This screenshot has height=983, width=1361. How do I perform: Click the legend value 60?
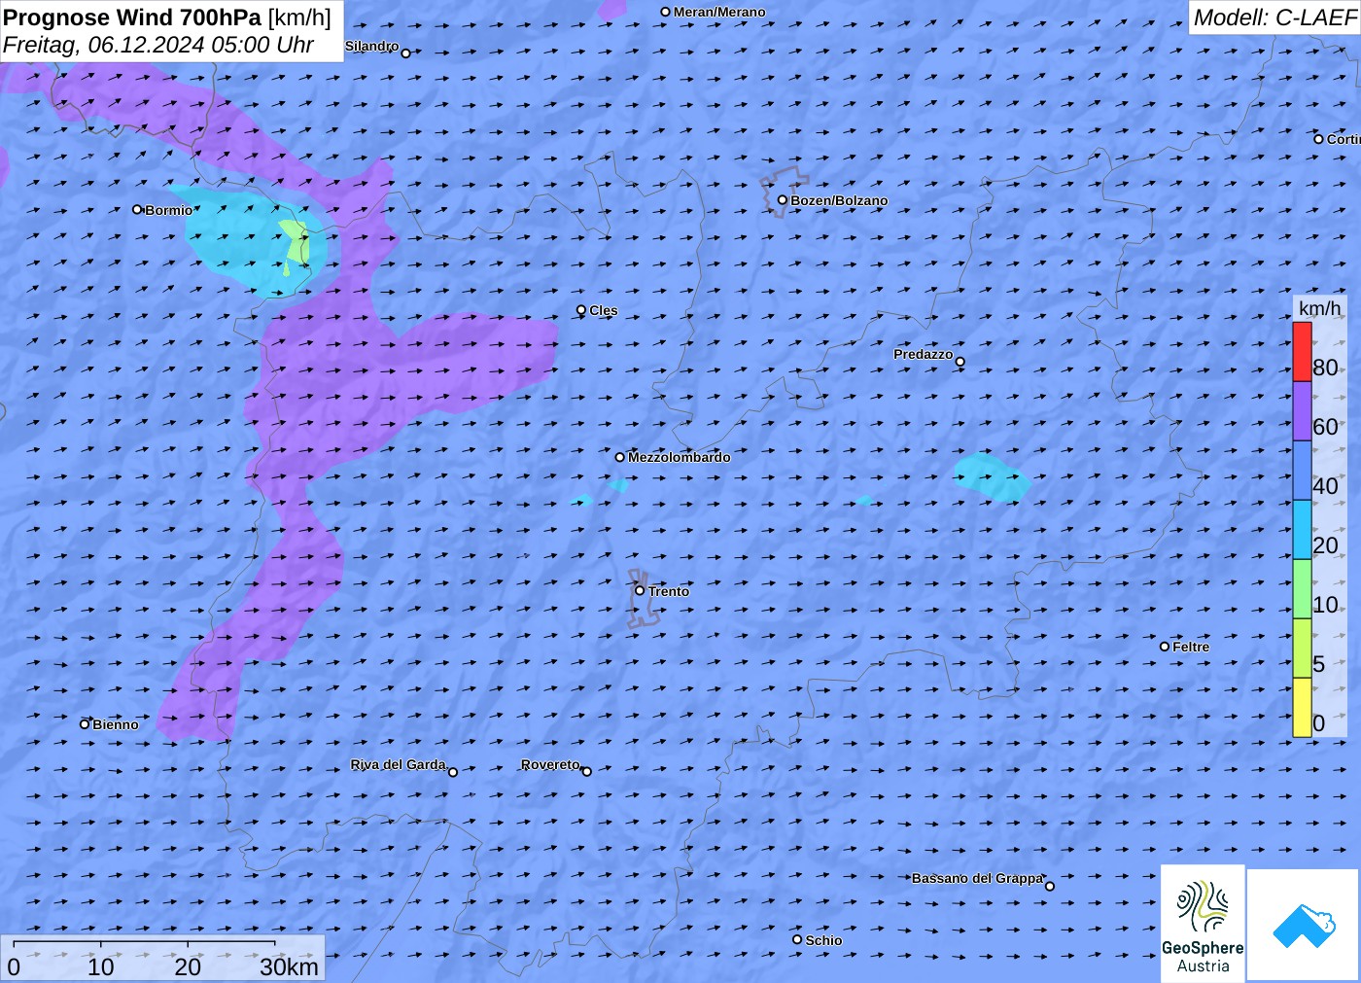(x=1325, y=427)
